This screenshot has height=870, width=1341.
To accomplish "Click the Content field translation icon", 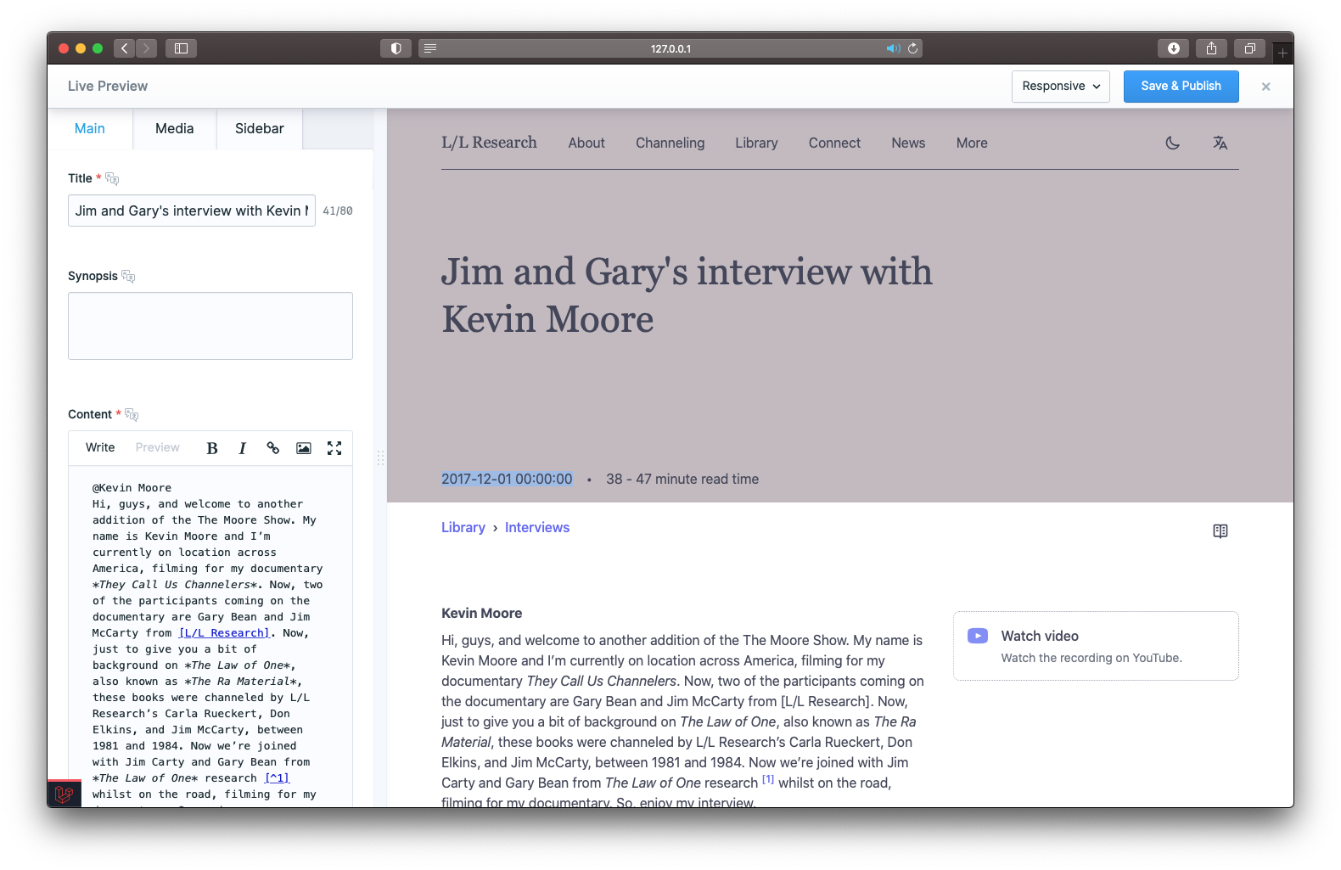I will 132,415.
